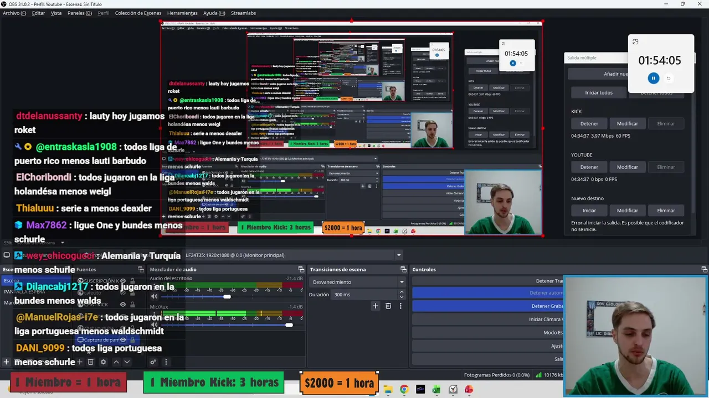Move the selected source down
Image resolution: width=709 pixels, height=398 pixels.
pyautogui.click(x=127, y=362)
